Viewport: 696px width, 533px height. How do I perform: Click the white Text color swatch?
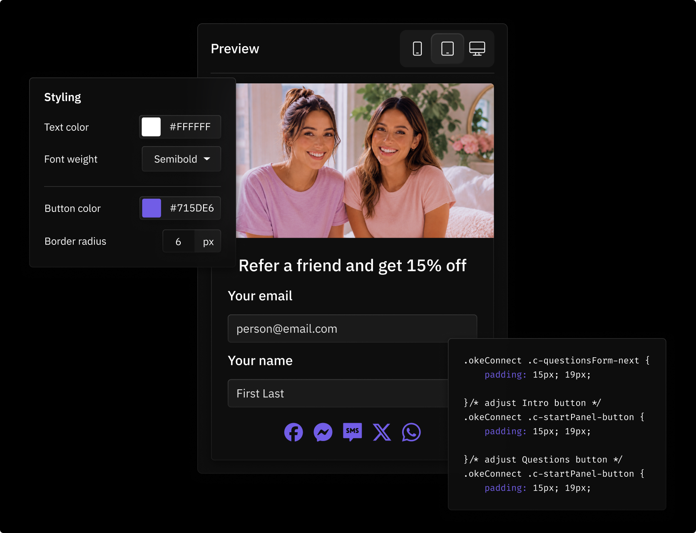point(151,127)
